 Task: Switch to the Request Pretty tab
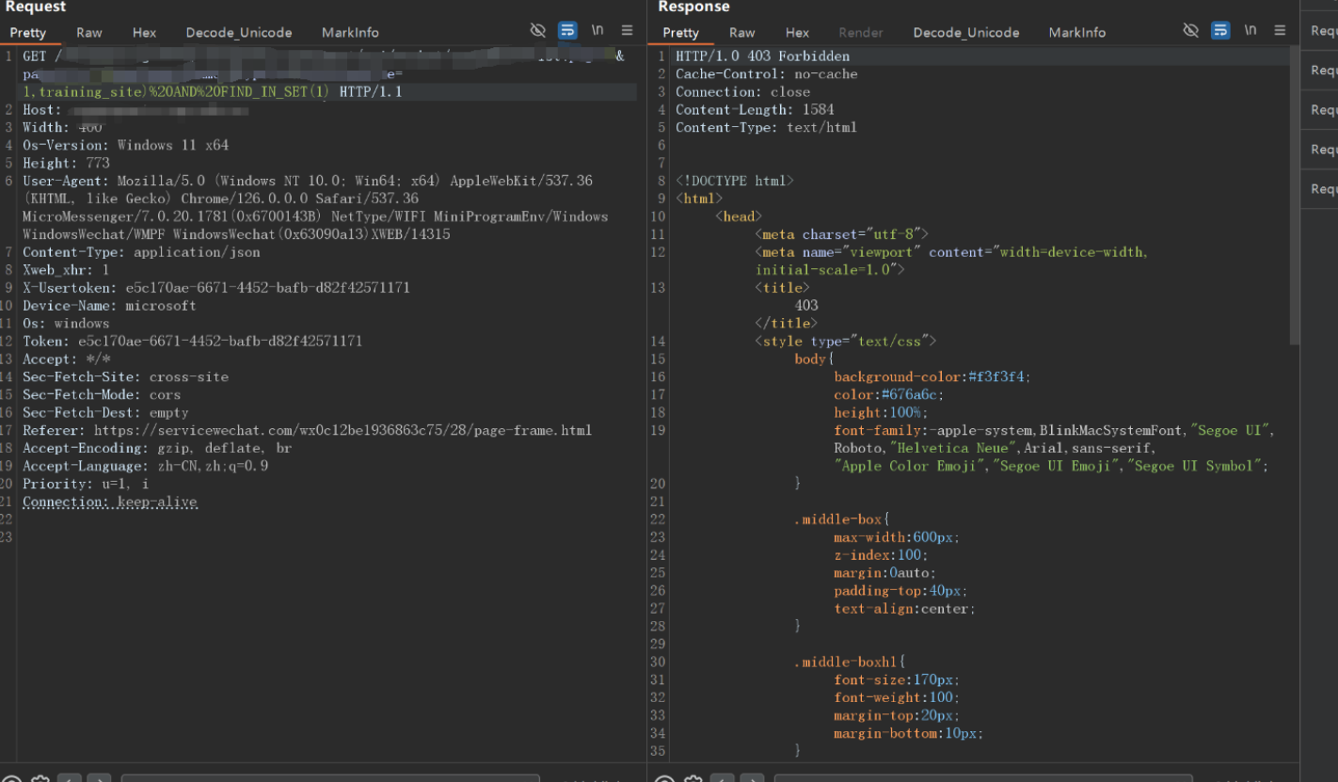tap(28, 32)
